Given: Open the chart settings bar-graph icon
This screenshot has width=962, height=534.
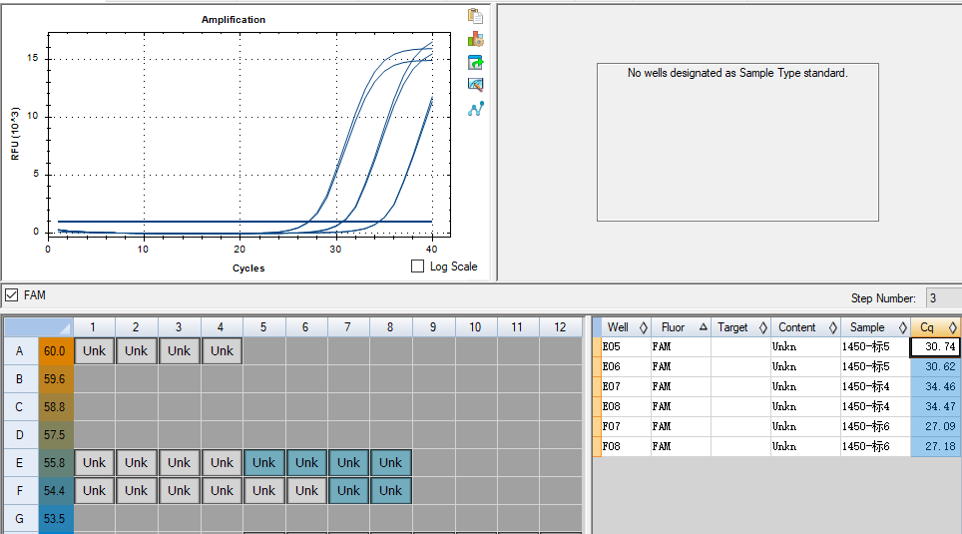Looking at the screenshot, I should coord(475,39).
